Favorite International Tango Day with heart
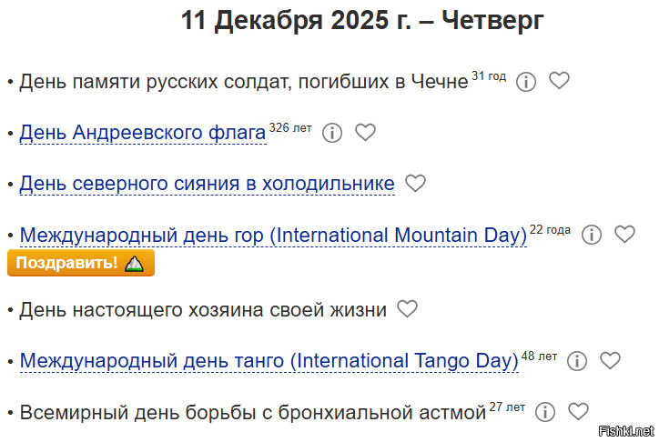This screenshot has height=442, width=659. click(x=610, y=360)
